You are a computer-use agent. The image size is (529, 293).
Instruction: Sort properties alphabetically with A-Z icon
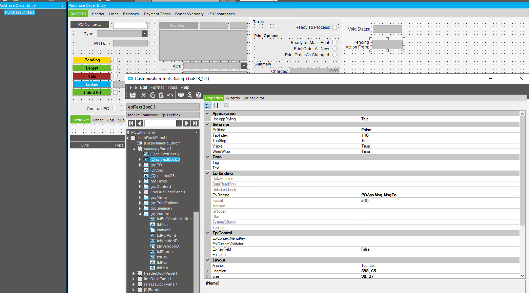216,106
